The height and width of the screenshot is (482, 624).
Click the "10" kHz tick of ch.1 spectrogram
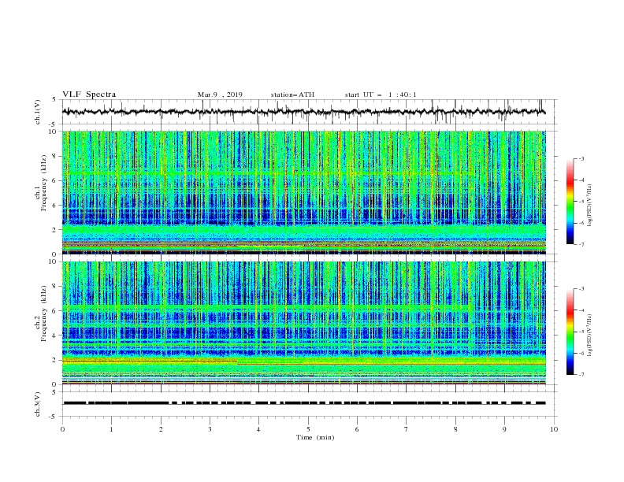(x=53, y=132)
